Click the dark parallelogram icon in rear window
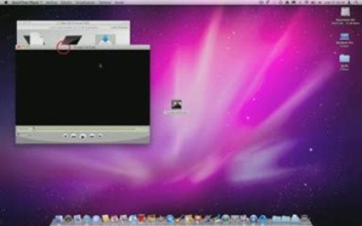 72,40
